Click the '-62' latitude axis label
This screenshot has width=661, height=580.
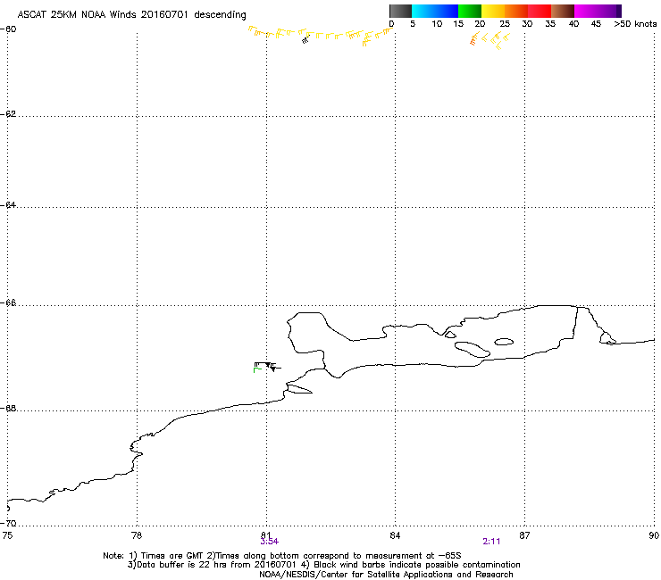(x=8, y=114)
